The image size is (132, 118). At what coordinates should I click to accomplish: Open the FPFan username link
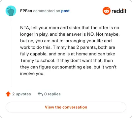click(26, 11)
